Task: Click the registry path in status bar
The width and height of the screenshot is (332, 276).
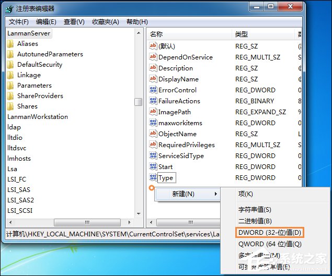Action: pyautogui.click(x=113, y=234)
